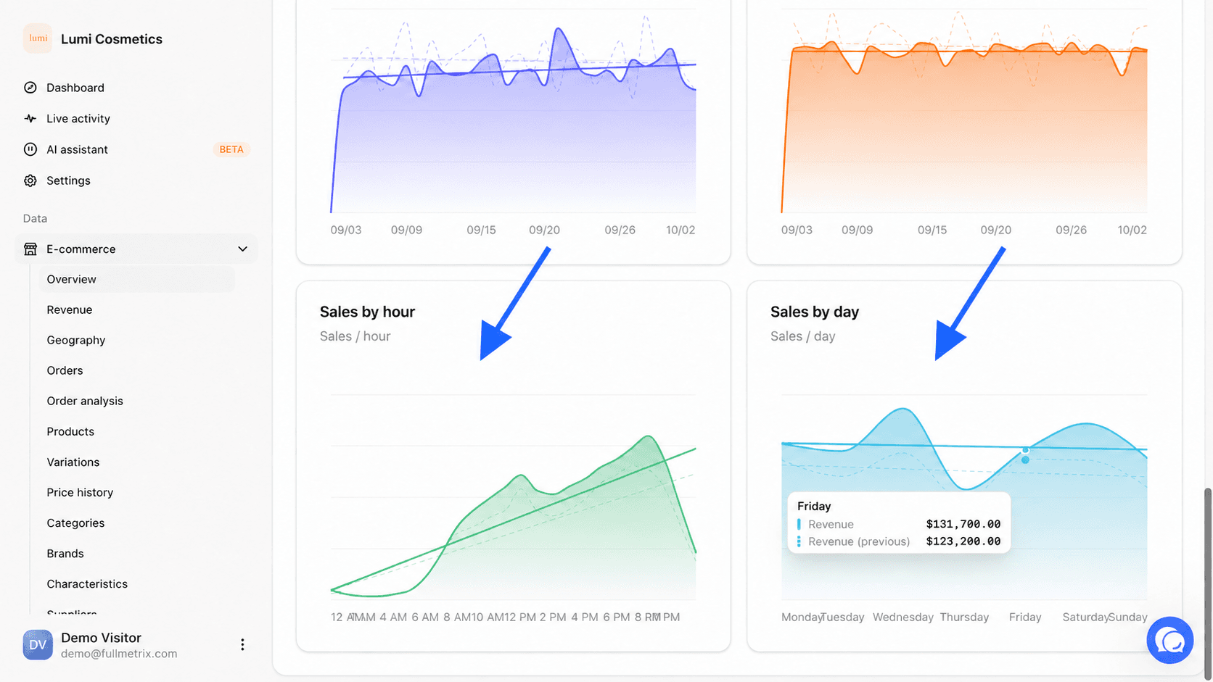Open the Dashboard compass icon
The height and width of the screenshot is (682, 1213).
coord(30,88)
